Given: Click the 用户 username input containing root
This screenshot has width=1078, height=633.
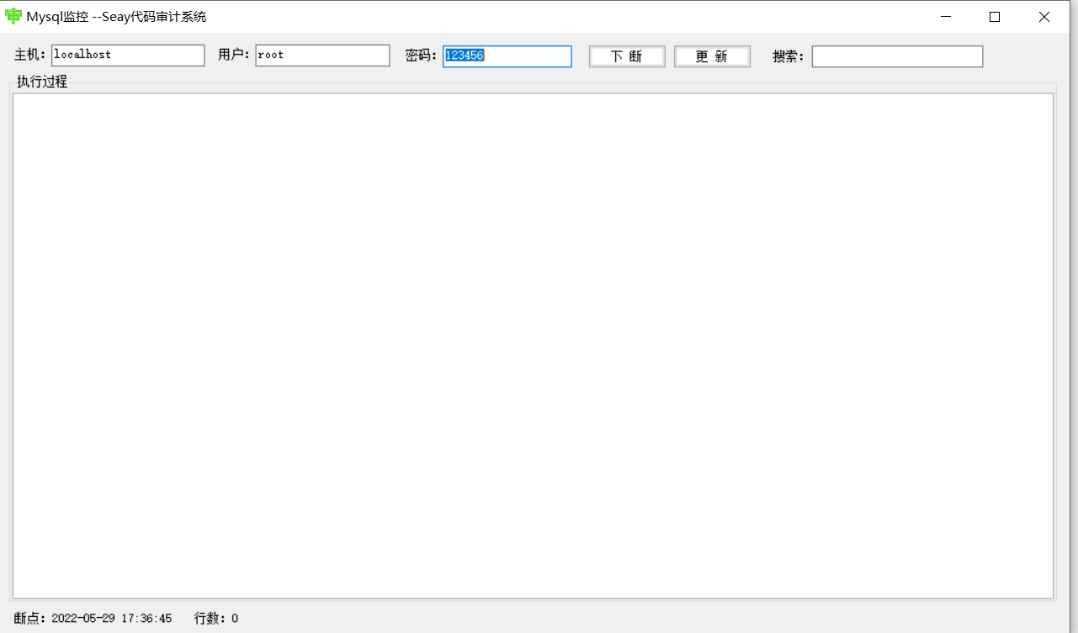Looking at the screenshot, I should (322, 55).
